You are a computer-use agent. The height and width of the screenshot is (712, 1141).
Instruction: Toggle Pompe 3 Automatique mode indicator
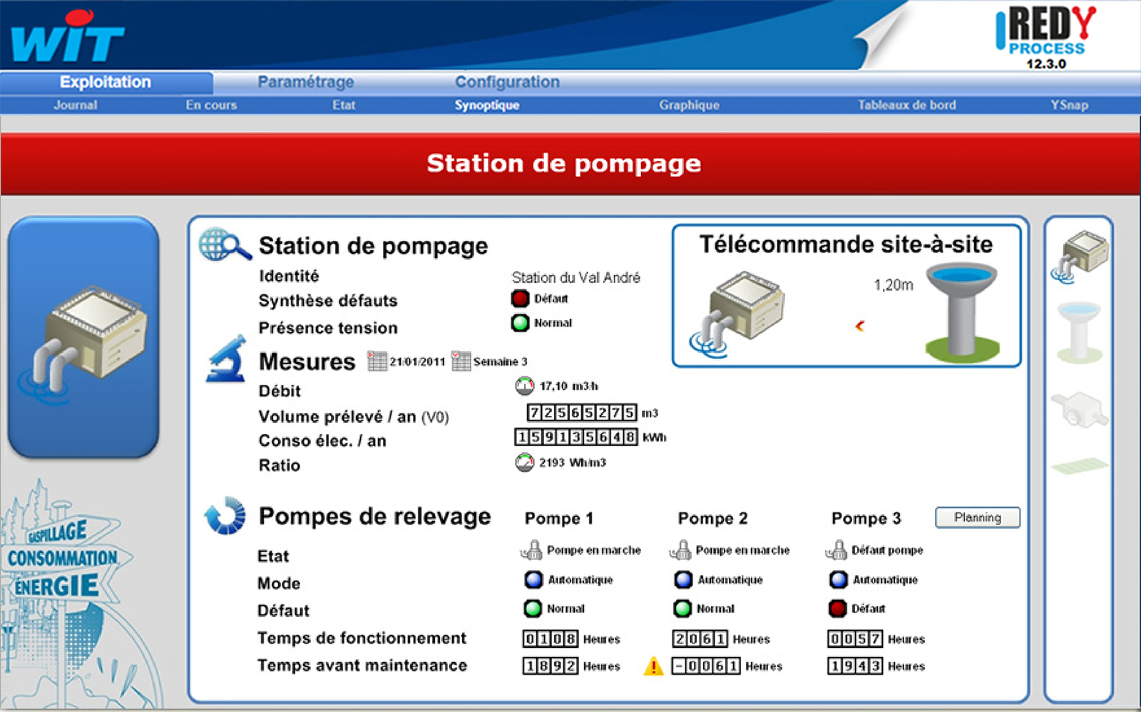pos(838,579)
